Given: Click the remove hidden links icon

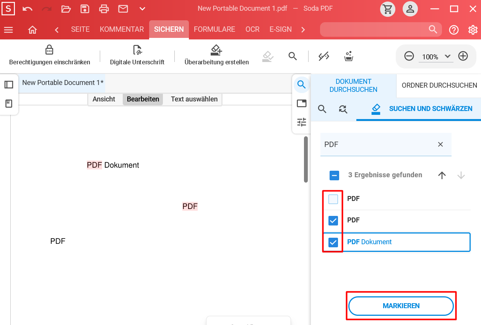Looking at the screenshot, I should coord(324,56).
